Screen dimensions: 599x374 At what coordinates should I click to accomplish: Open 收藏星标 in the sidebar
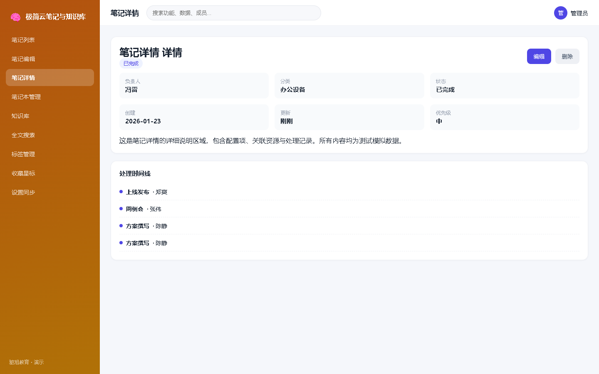50,173
